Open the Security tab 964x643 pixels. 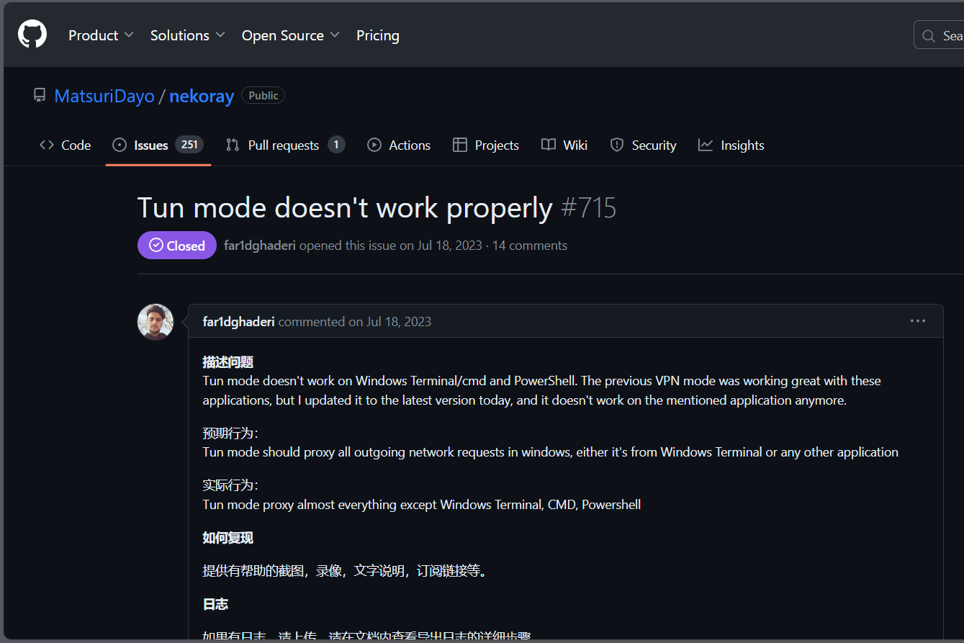coord(643,145)
